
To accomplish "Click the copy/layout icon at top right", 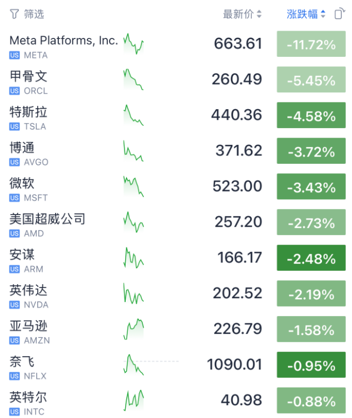I will click(x=340, y=14).
